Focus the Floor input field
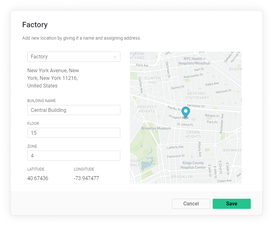Screen dimensions: 273x226 click(x=74, y=133)
